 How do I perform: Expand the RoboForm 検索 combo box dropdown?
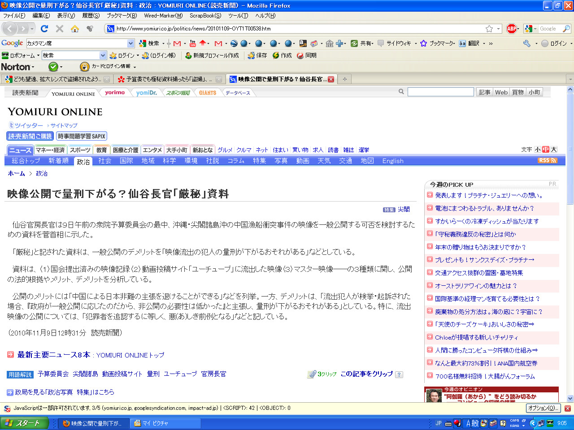103,56
